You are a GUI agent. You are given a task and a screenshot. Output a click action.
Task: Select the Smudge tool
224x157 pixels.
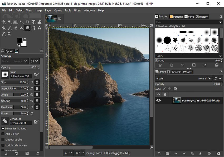coord(27,28)
